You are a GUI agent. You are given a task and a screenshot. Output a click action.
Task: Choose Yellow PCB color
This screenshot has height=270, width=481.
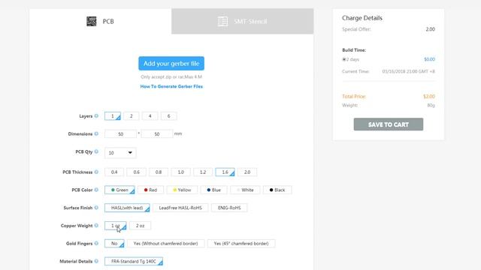click(182, 190)
